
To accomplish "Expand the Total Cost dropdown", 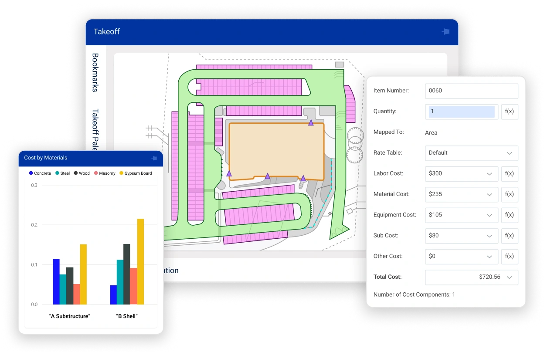I will pyautogui.click(x=472, y=277).
